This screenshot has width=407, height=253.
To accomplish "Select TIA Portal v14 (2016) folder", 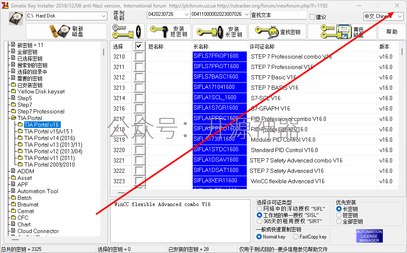I will point(50,138).
